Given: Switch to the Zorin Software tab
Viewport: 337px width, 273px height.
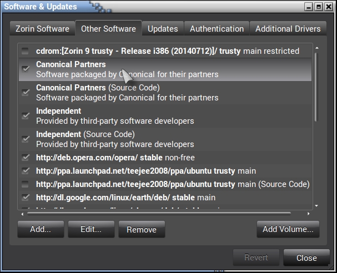Looking at the screenshot, I should [x=42, y=29].
